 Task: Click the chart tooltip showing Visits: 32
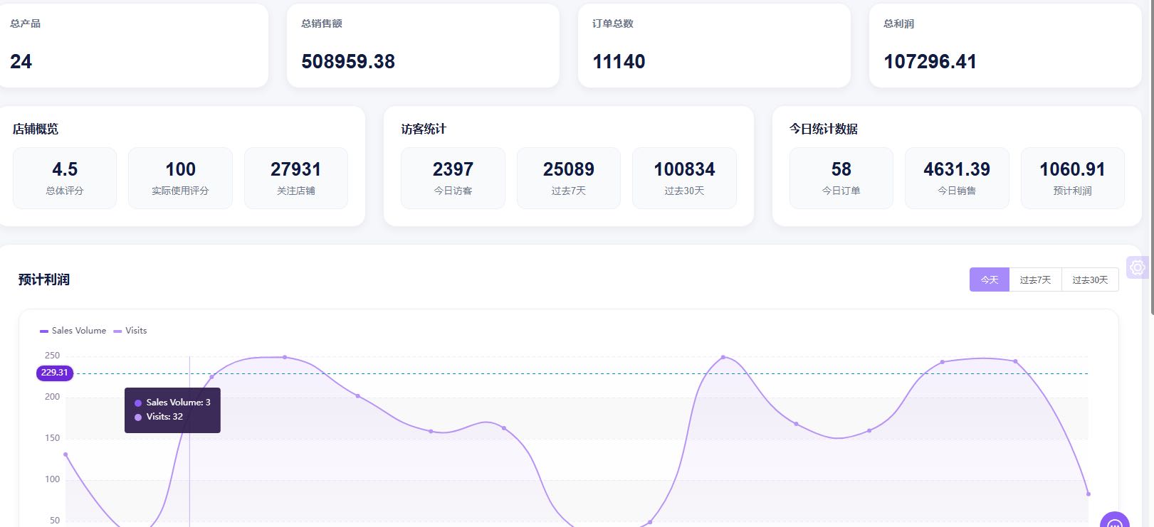[172, 410]
